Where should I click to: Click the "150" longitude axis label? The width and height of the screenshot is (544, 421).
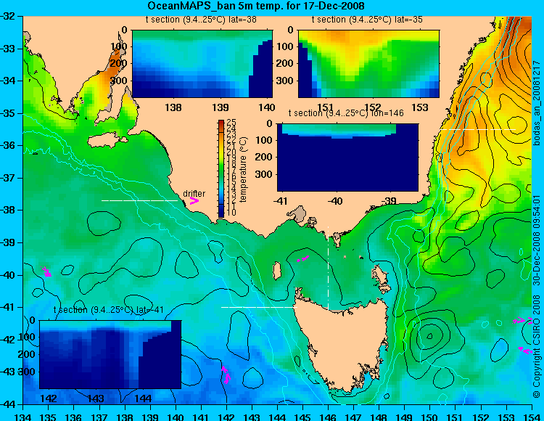pyautogui.click(x=430, y=417)
